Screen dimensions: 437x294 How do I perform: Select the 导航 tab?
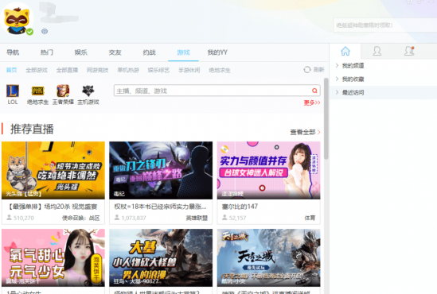coord(13,52)
